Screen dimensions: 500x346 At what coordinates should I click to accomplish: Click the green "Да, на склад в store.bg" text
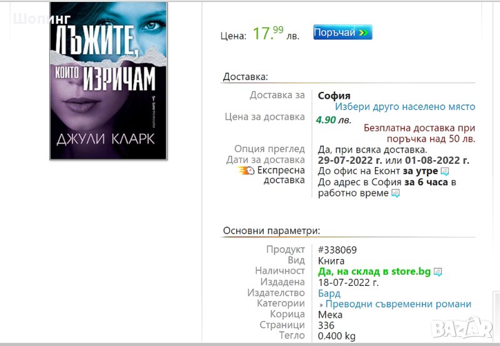tap(374, 271)
